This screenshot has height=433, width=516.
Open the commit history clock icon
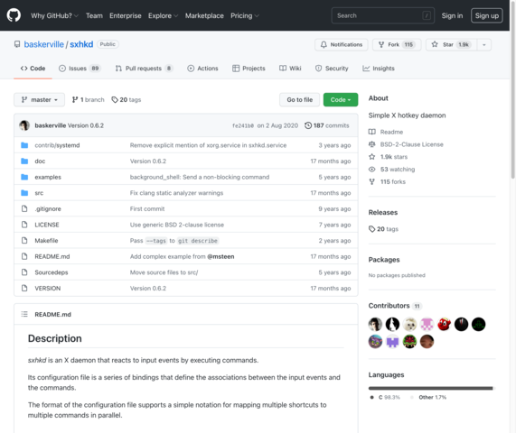point(308,125)
